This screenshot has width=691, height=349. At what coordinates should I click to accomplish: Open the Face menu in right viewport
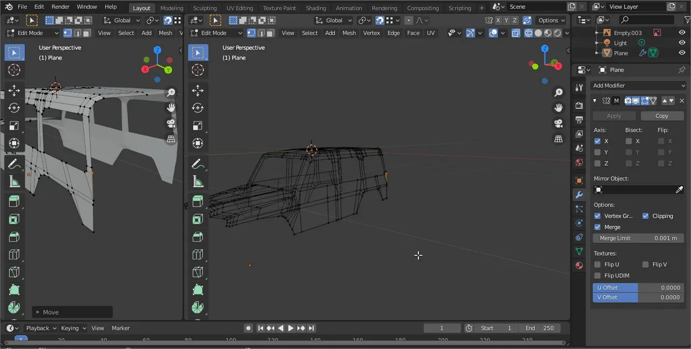click(x=414, y=33)
